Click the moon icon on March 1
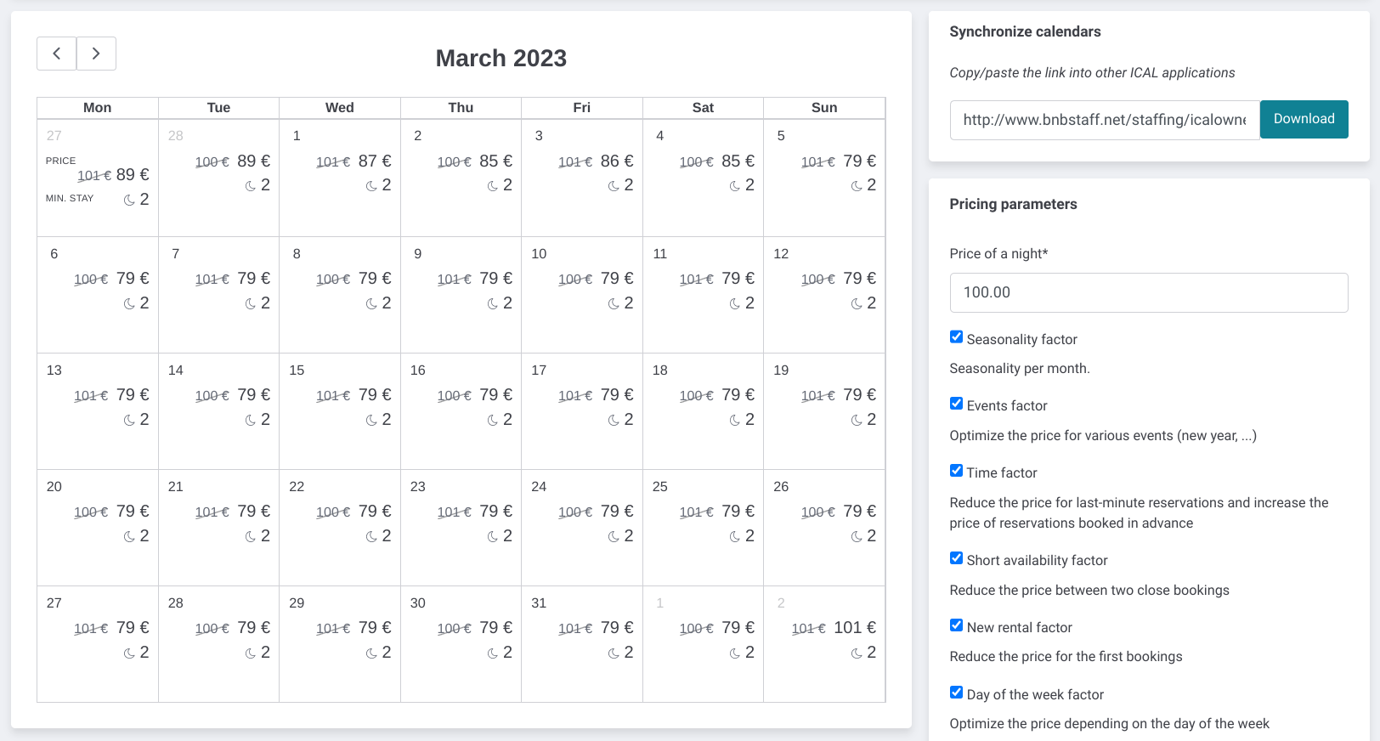Image resolution: width=1380 pixels, height=741 pixels. 370,184
